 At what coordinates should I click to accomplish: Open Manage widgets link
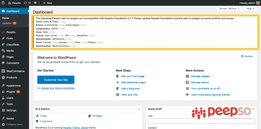(x=201, y=76)
